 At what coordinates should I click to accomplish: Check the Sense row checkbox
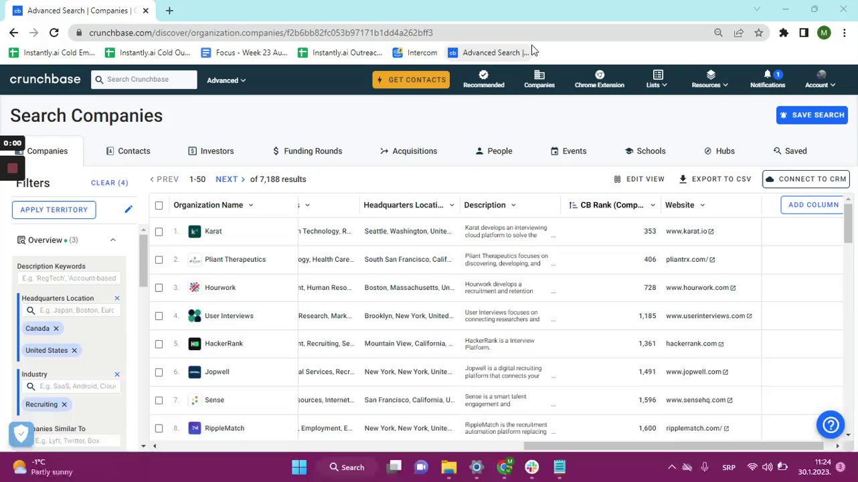(x=159, y=400)
